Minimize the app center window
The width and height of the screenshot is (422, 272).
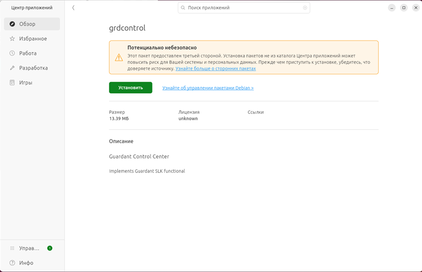[391, 8]
